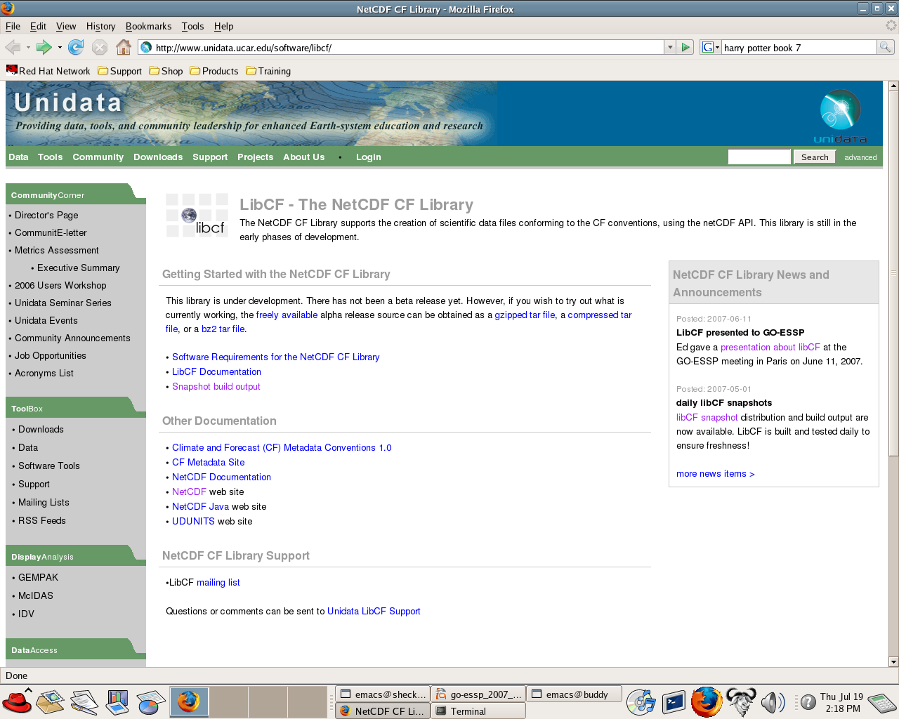Launch the GNU Emacs gnu-head icon
This screenshot has width=899, height=719.
740,701
